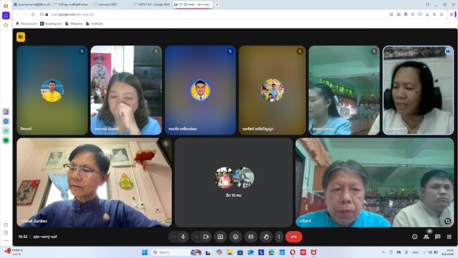Image resolution: width=458 pixels, height=258 pixels.
Task: Open taskbar ENG language switcher
Action: (x=416, y=252)
